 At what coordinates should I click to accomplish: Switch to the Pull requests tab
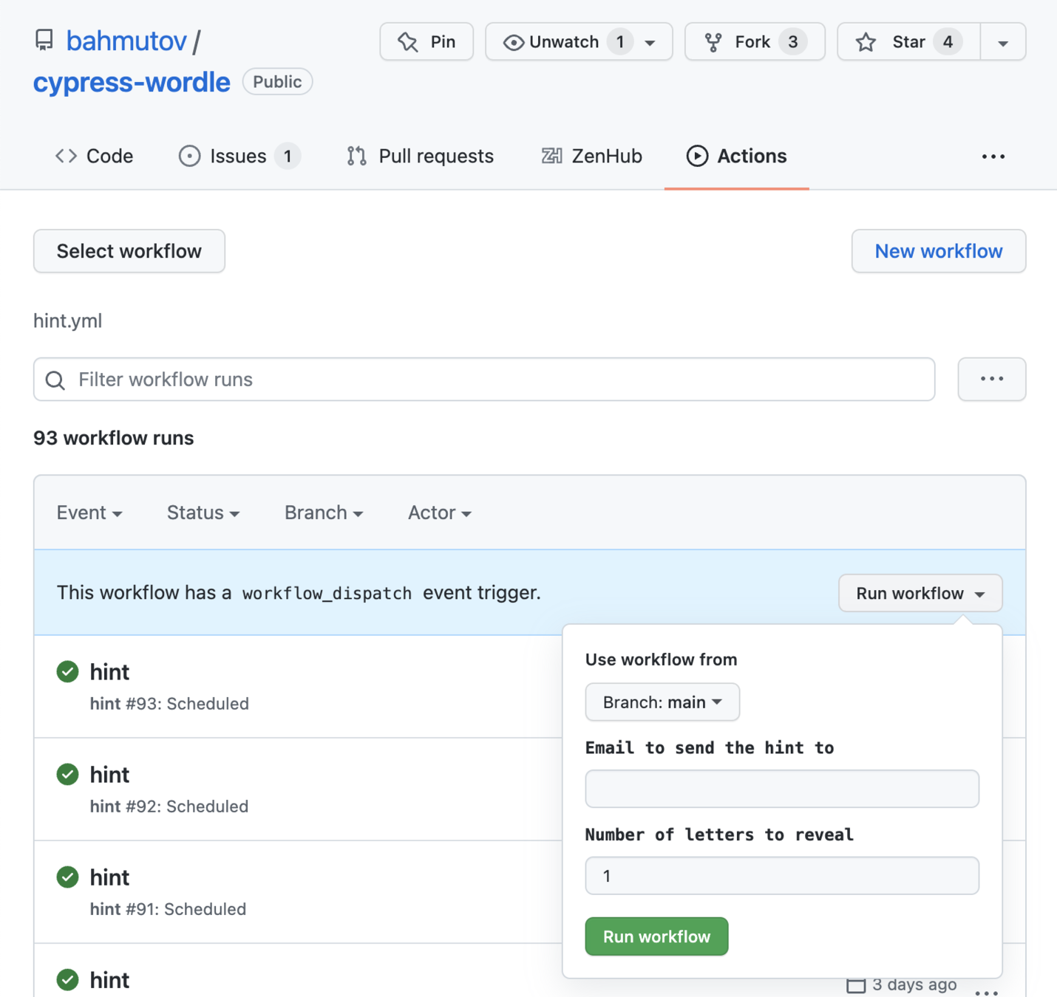[x=421, y=156]
